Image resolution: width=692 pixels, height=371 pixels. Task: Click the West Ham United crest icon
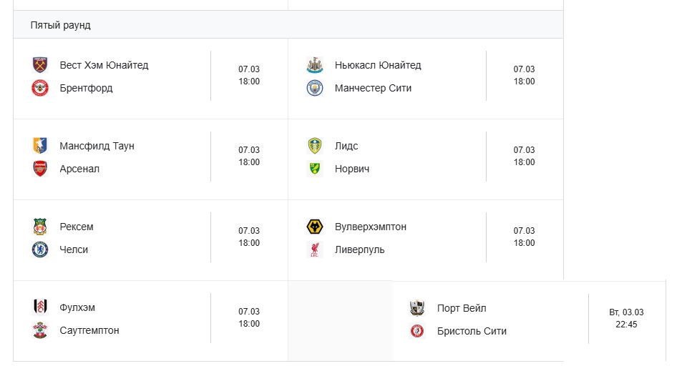(x=40, y=65)
